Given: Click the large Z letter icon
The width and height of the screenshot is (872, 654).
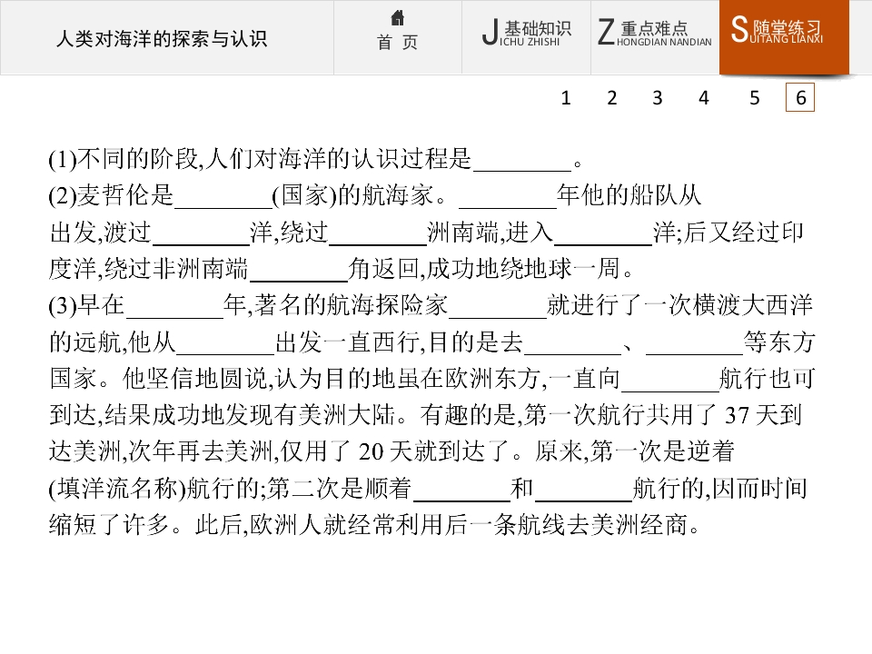Looking at the screenshot, I should pyautogui.click(x=606, y=32).
